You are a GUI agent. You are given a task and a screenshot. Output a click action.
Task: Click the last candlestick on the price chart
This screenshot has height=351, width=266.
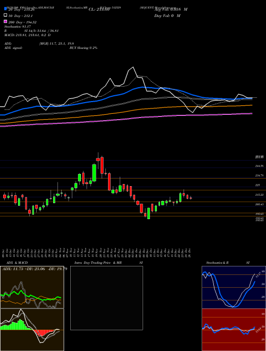pyautogui.click(x=191, y=198)
